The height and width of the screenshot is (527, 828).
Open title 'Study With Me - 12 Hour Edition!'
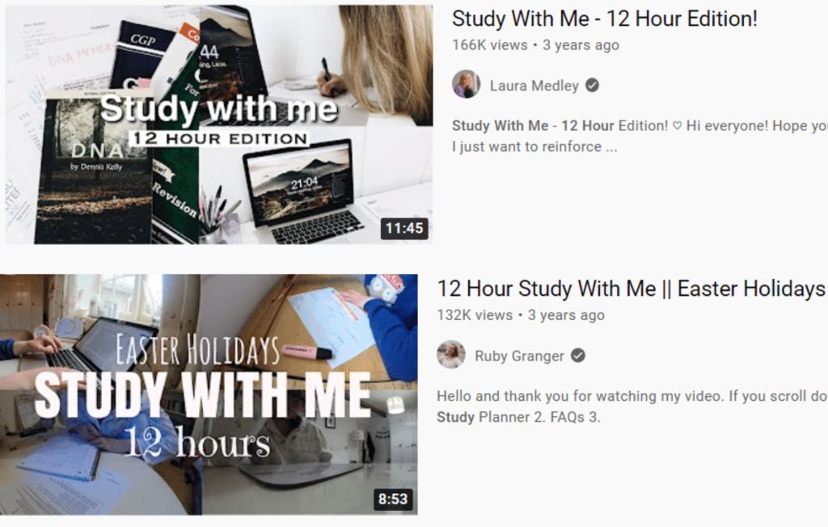tap(605, 19)
